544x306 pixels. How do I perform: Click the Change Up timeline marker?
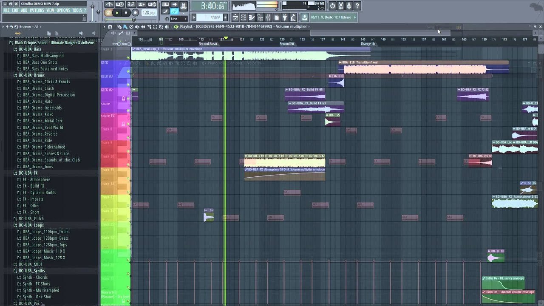368,44
